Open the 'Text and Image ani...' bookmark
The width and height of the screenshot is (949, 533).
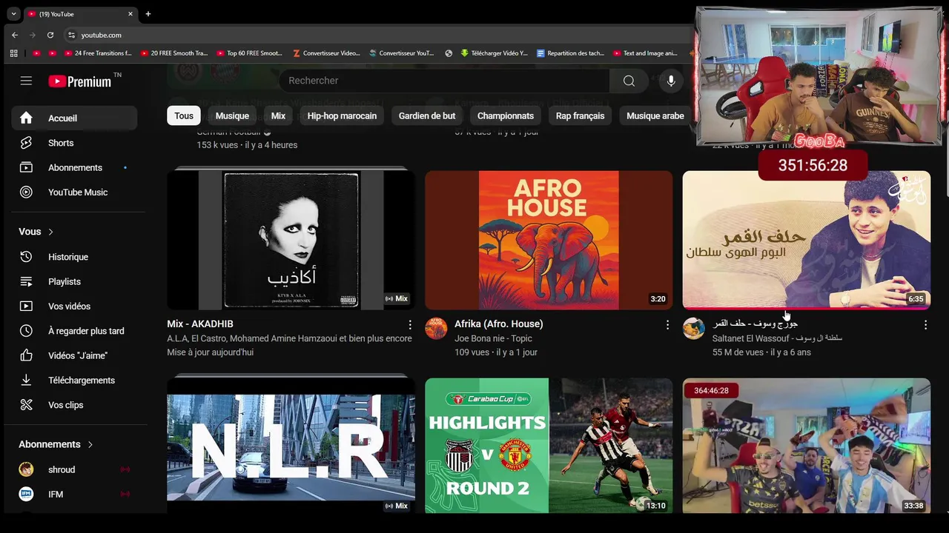646,53
